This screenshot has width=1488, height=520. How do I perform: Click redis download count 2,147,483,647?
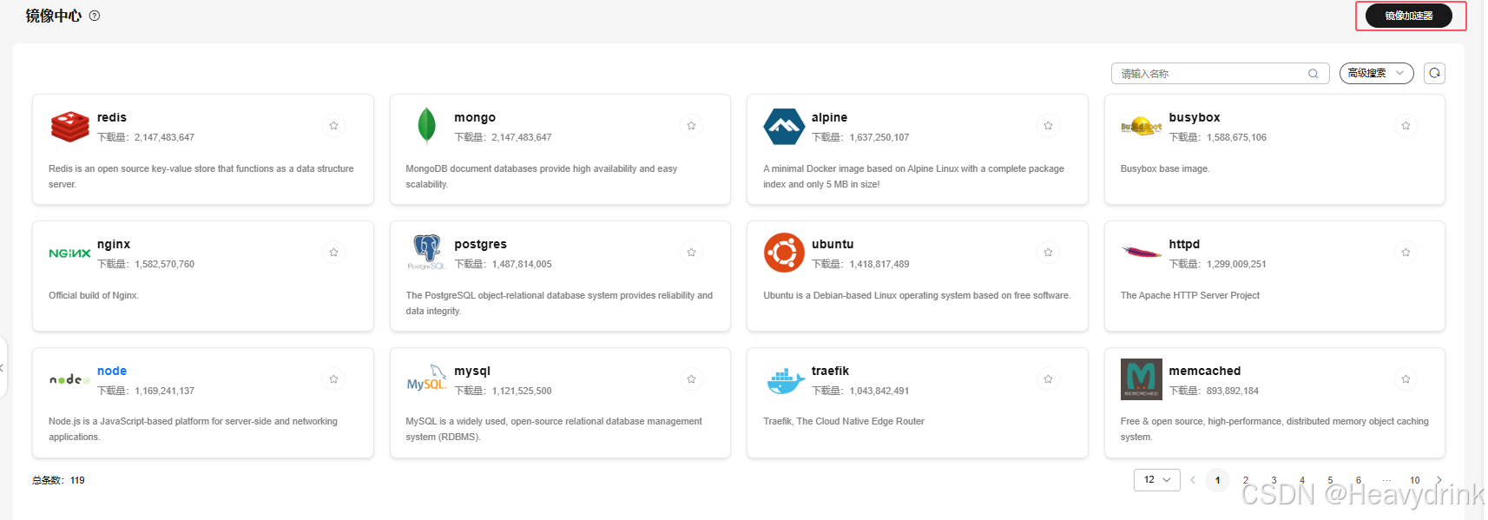point(164,137)
